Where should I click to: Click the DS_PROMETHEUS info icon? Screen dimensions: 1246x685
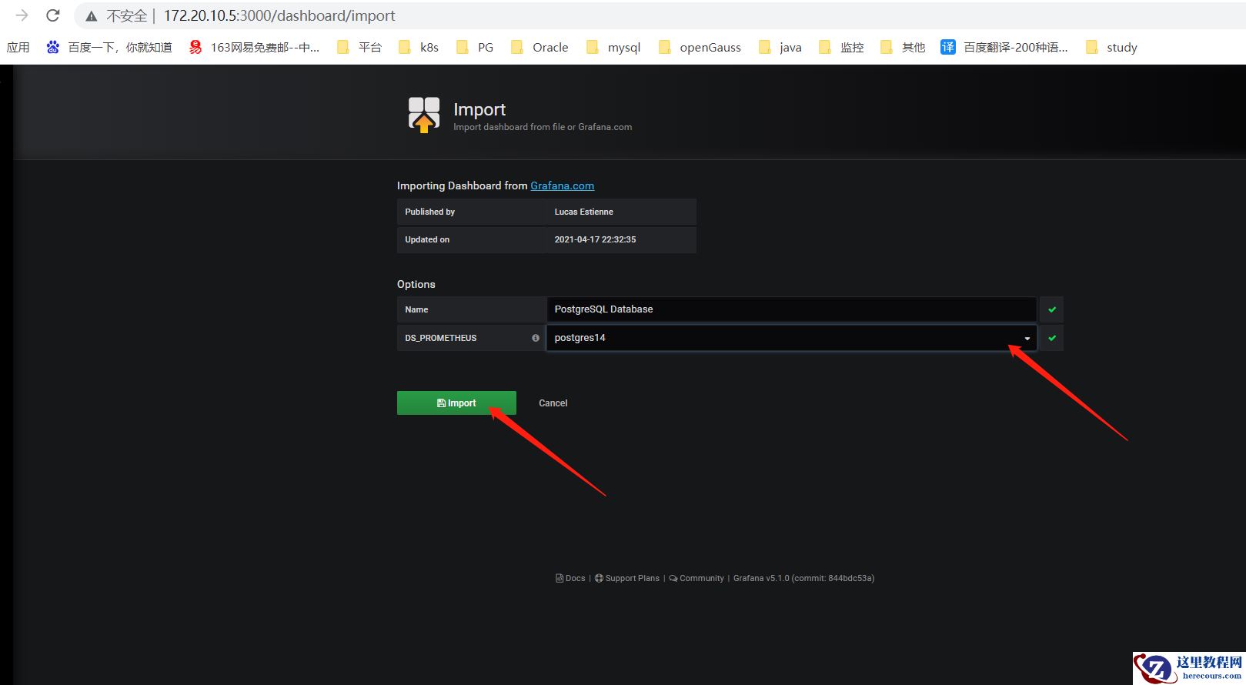point(536,338)
